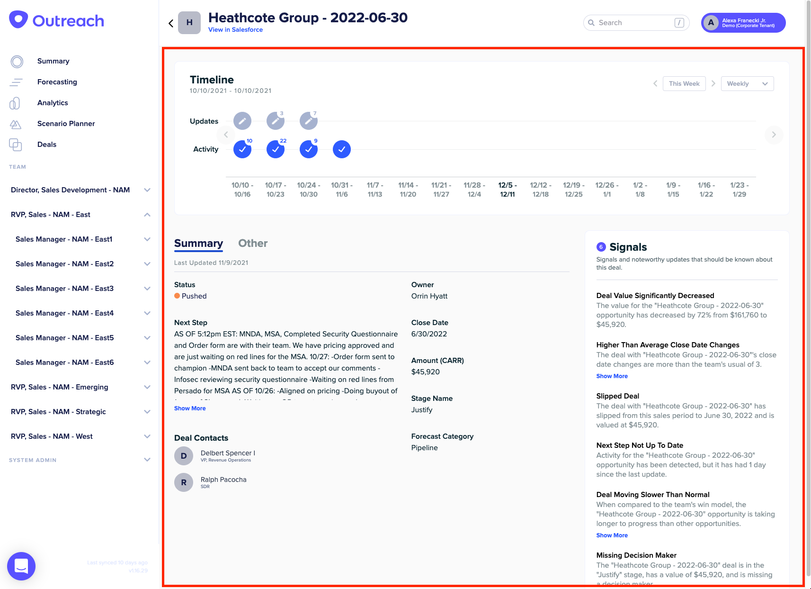The image size is (811, 589).
Task: Open the Scenario Planner sidebar icon
Action: click(x=16, y=124)
